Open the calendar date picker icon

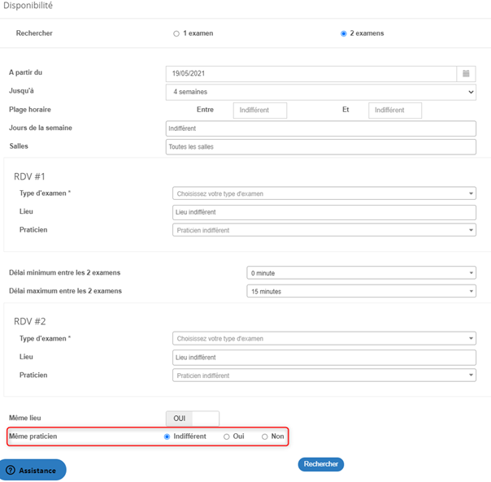click(x=466, y=73)
